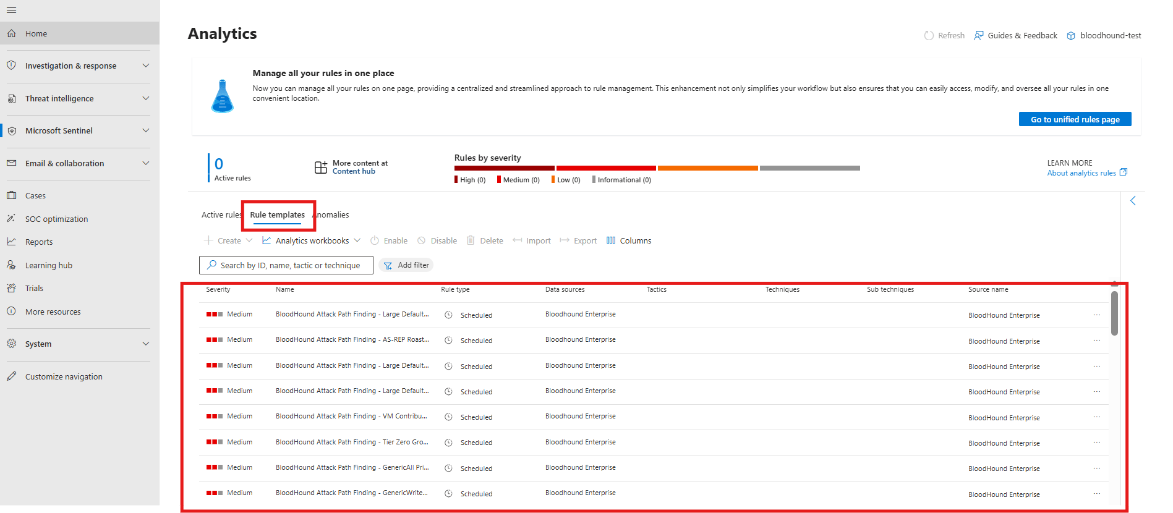Image resolution: width=1173 pixels, height=513 pixels.
Task: Select the GenericAll Pri... rule row
Action: (654, 468)
